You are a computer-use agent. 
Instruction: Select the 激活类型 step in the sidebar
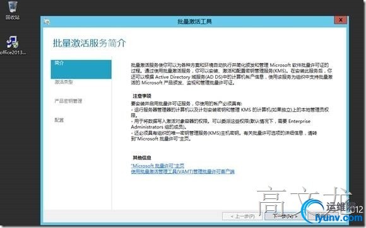[x=64, y=82]
